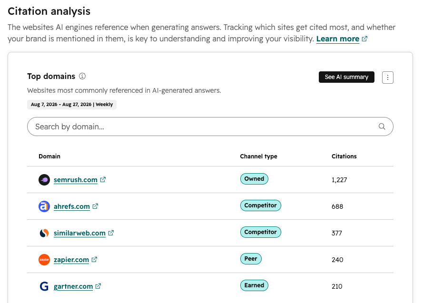Focus the Search by domain field
Image resolution: width=423 pixels, height=303 pixels.
[x=210, y=127]
